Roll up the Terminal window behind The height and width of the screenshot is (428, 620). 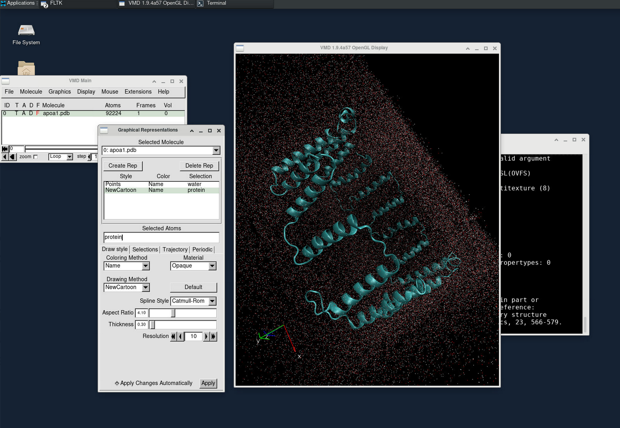click(x=556, y=140)
